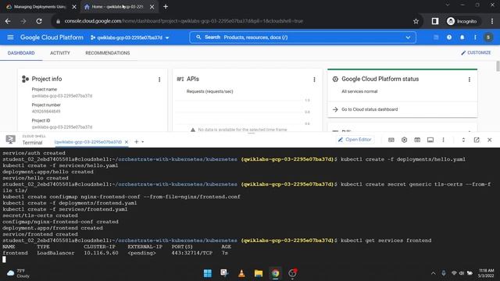
Task: Click the dashboard vertical scrollbar
Action: click(x=498, y=66)
